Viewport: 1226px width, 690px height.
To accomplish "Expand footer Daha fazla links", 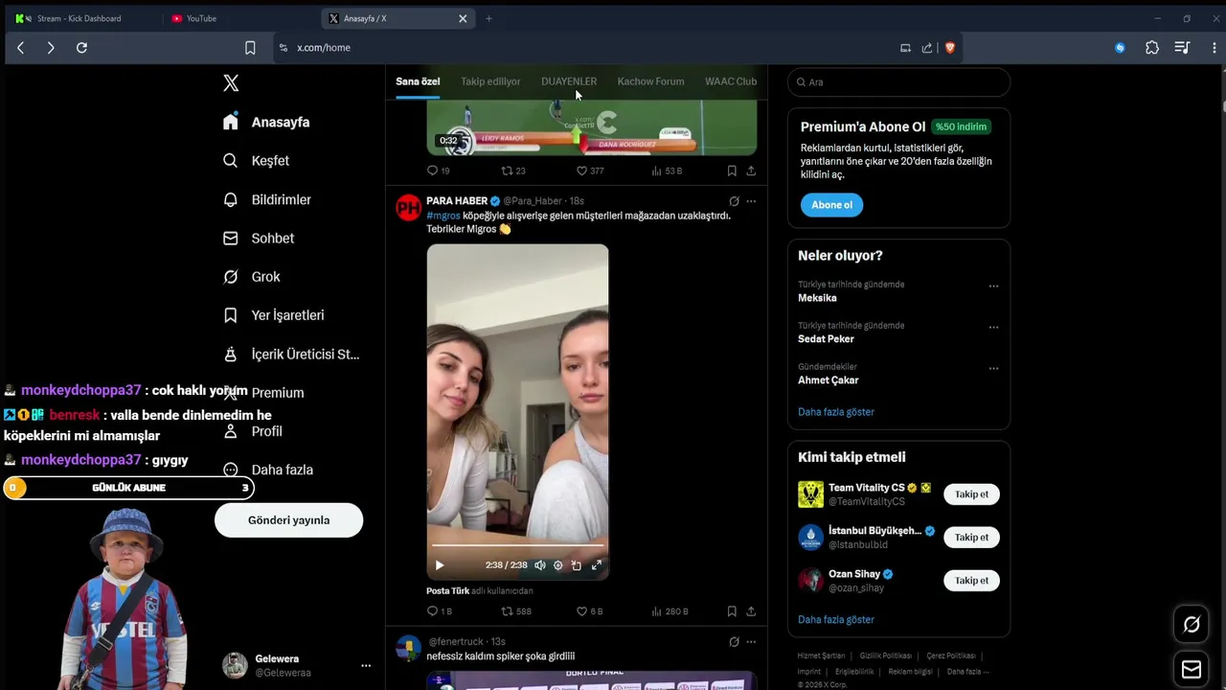I will (x=966, y=672).
